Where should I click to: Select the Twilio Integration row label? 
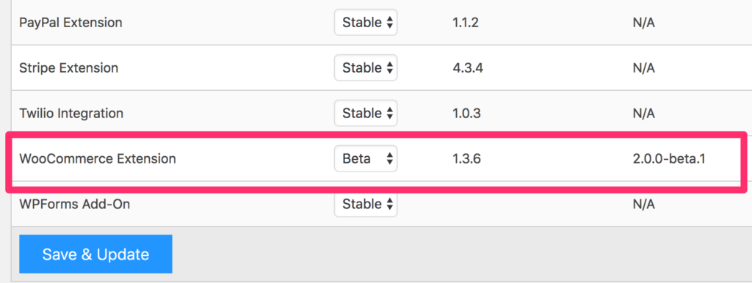click(71, 114)
